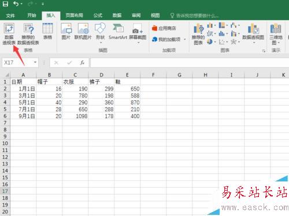Image resolution: width=289 pixels, height=216 pixels.
Task: Undo the last action
Action: coord(16,4)
